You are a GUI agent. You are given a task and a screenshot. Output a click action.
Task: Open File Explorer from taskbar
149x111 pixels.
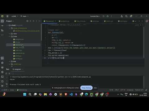[x=45, y=94]
